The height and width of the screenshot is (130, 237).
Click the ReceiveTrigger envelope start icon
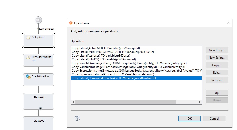[38, 20]
